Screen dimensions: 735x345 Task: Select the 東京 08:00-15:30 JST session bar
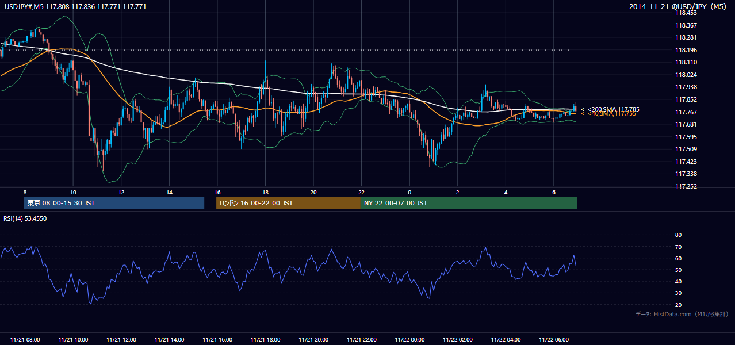[x=114, y=203]
